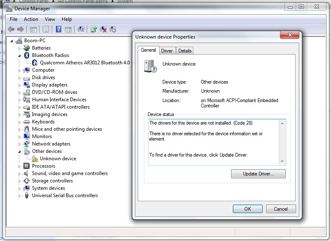The height and width of the screenshot is (241, 331).
Task: Click the Disable device toolbar icon
Action: point(113,29)
